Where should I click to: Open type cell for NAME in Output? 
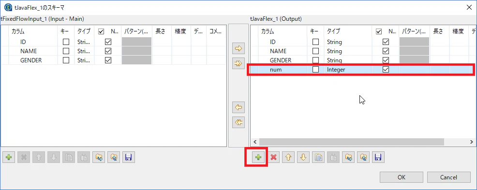[348, 51]
